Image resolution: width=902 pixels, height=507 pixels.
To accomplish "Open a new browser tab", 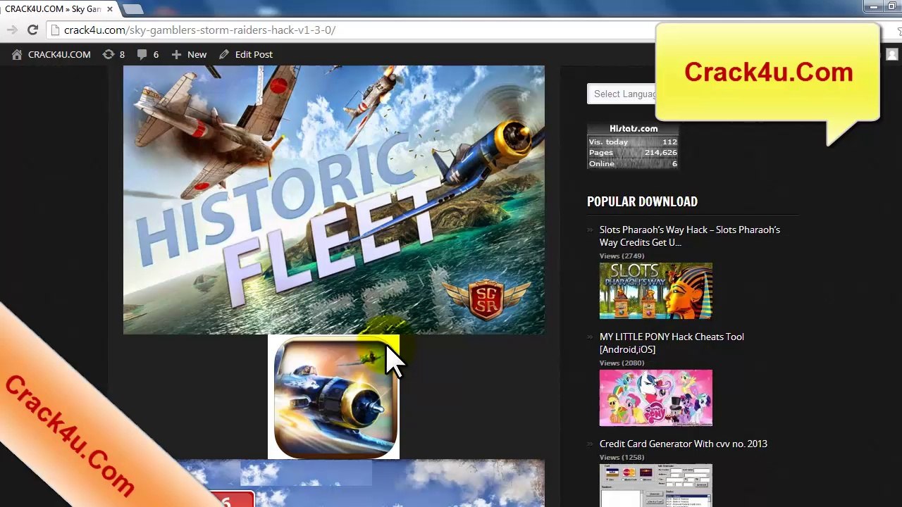I will pos(133,9).
